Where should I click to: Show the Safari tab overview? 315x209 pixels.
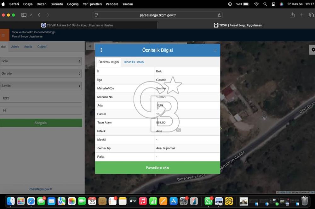pos(311,15)
